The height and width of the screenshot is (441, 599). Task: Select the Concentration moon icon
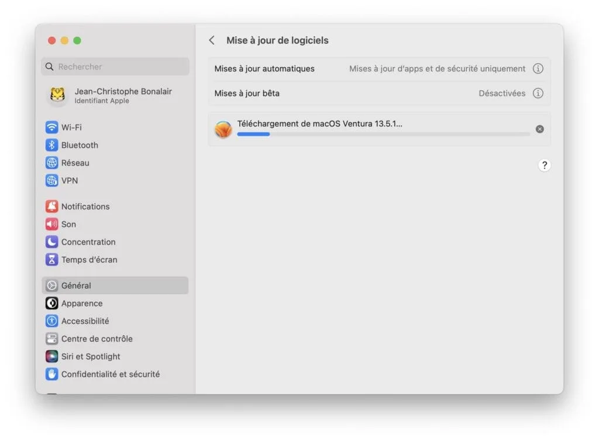(x=52, y=242)
